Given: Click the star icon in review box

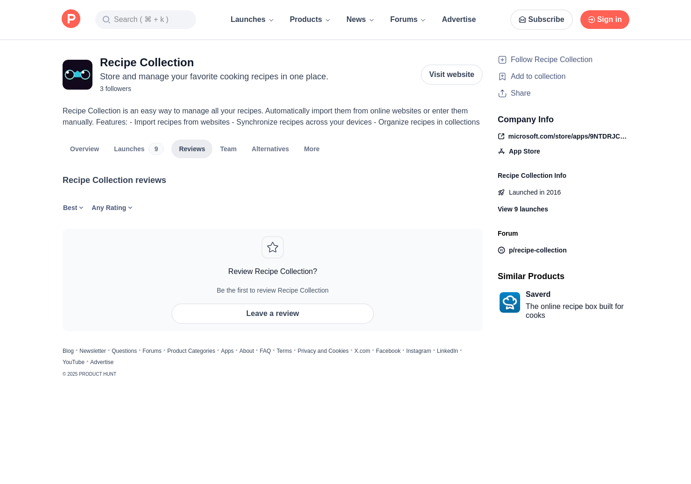Looking at the screenshot, I should click(x=273, y=247).
